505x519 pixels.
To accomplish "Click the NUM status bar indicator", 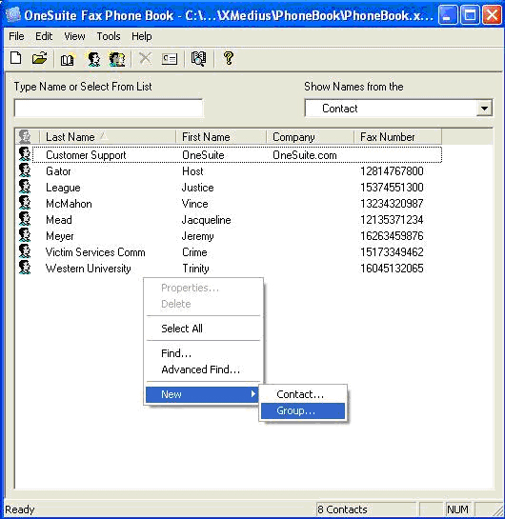I will coord(457,509).
